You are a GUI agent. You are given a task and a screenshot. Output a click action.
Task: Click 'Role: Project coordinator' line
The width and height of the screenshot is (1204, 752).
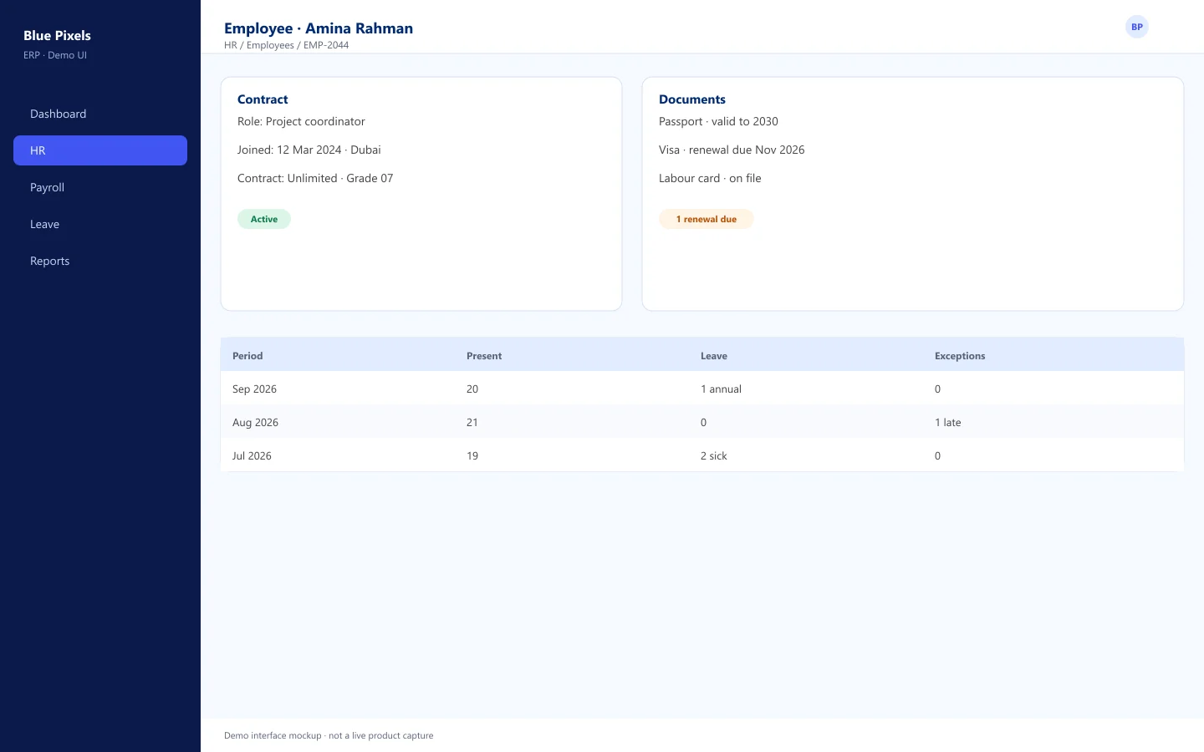[301, 121]
